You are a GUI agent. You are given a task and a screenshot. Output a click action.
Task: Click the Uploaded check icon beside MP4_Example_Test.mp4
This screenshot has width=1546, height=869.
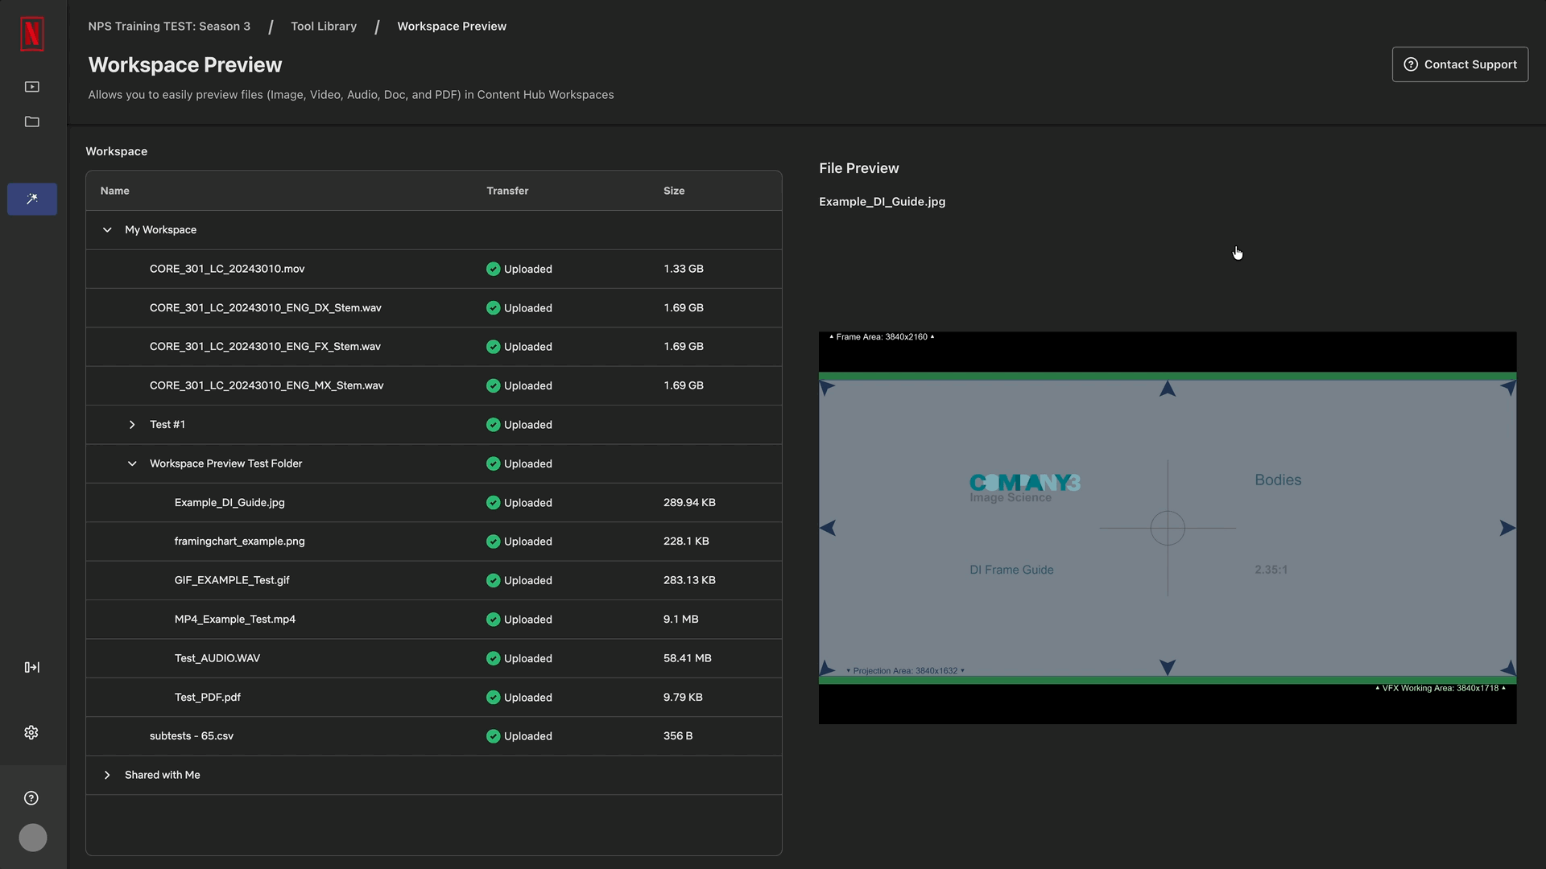pos(493,619)
